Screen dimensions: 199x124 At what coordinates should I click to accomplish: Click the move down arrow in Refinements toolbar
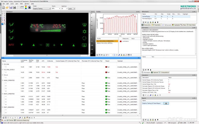tap(155, 22)
